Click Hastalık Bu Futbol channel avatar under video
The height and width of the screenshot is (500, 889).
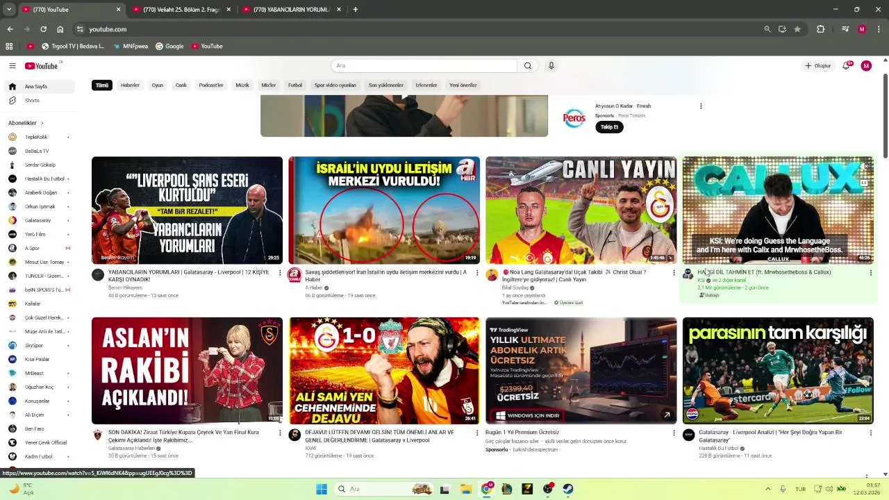point(689,435)
